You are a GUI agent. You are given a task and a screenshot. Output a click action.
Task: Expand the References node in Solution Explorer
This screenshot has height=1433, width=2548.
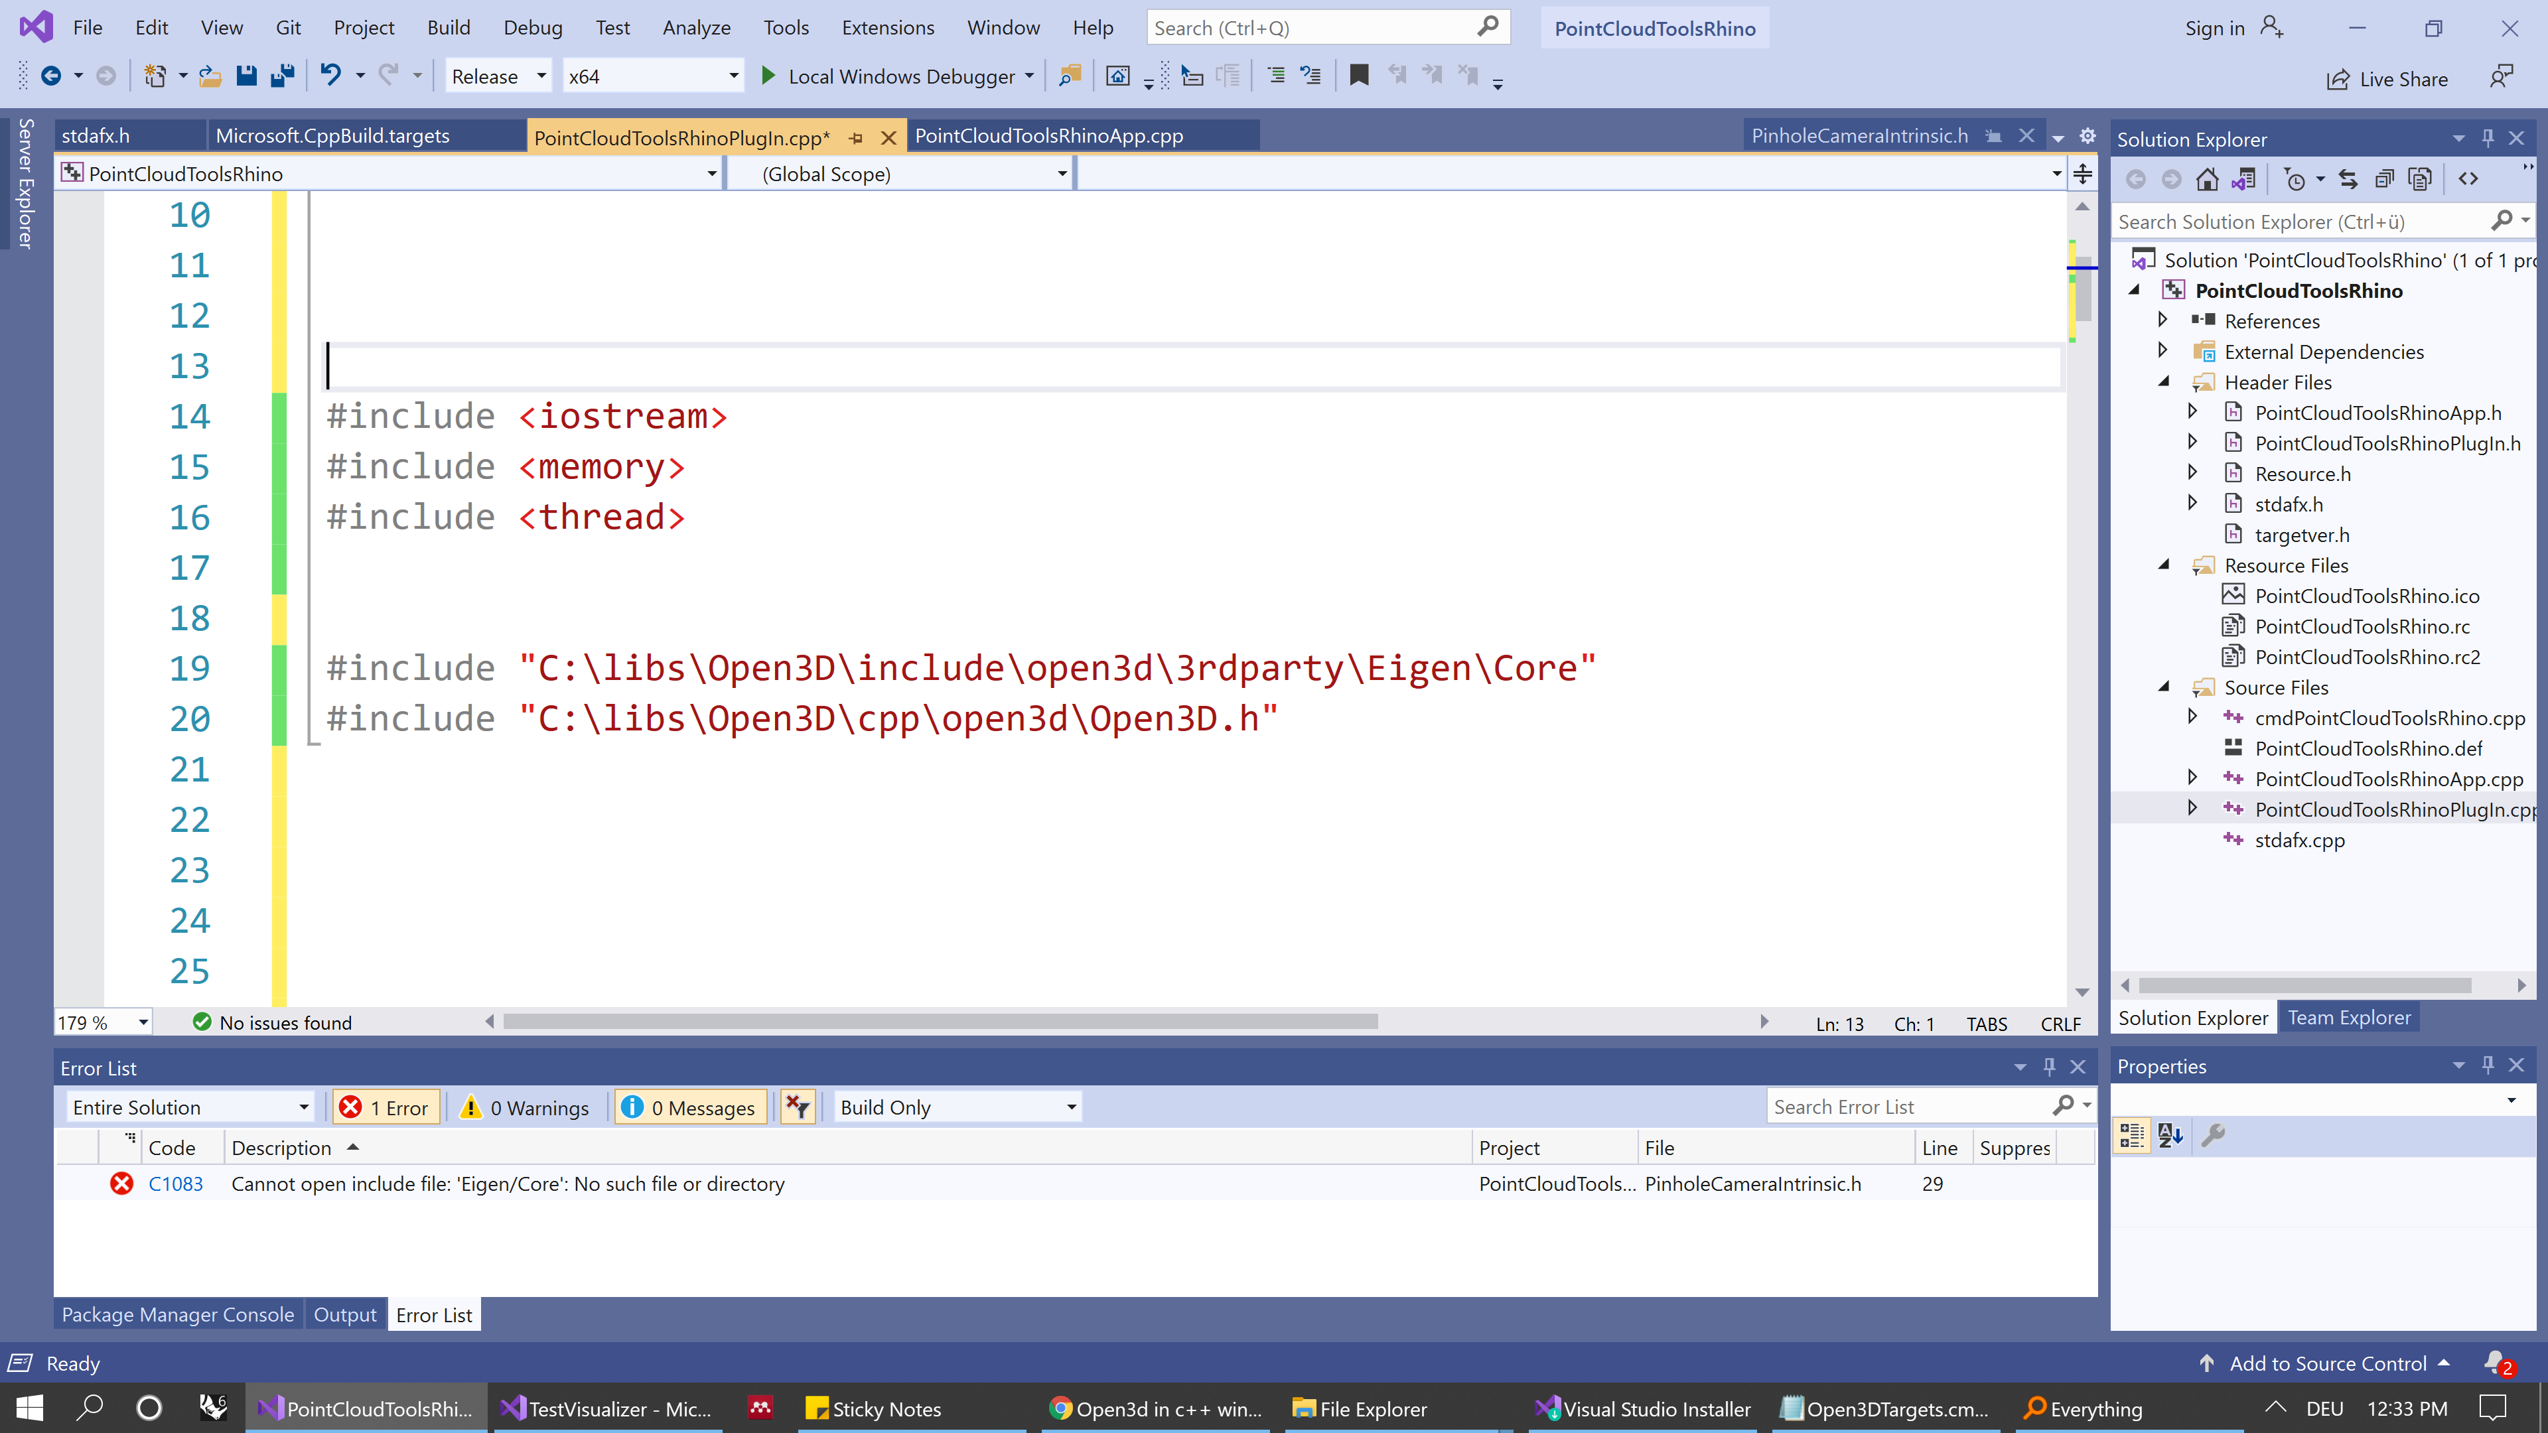(x=2162, y=320)
